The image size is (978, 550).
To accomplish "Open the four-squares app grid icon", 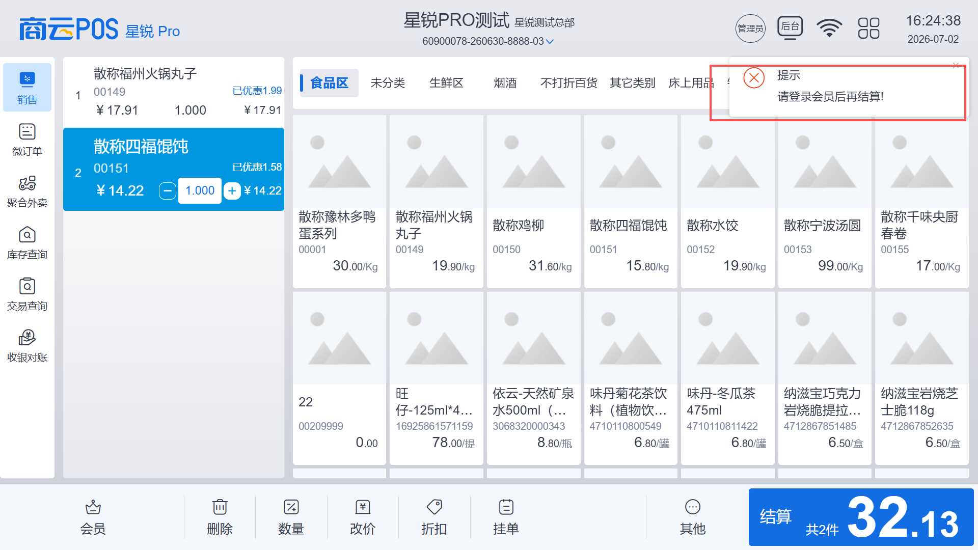I will click(x=868, y=28).
